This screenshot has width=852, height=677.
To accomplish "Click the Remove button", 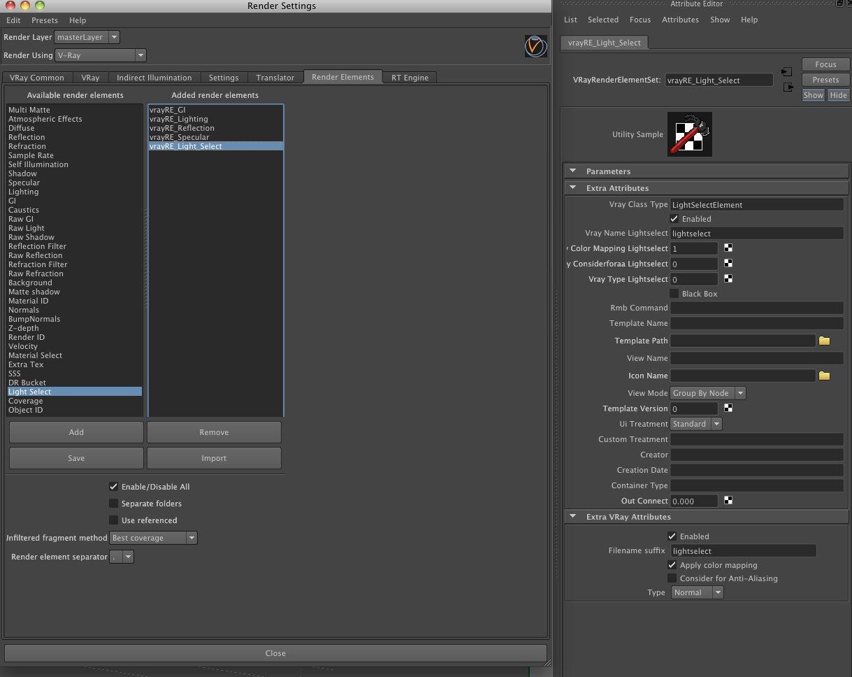I will [214, 432].
